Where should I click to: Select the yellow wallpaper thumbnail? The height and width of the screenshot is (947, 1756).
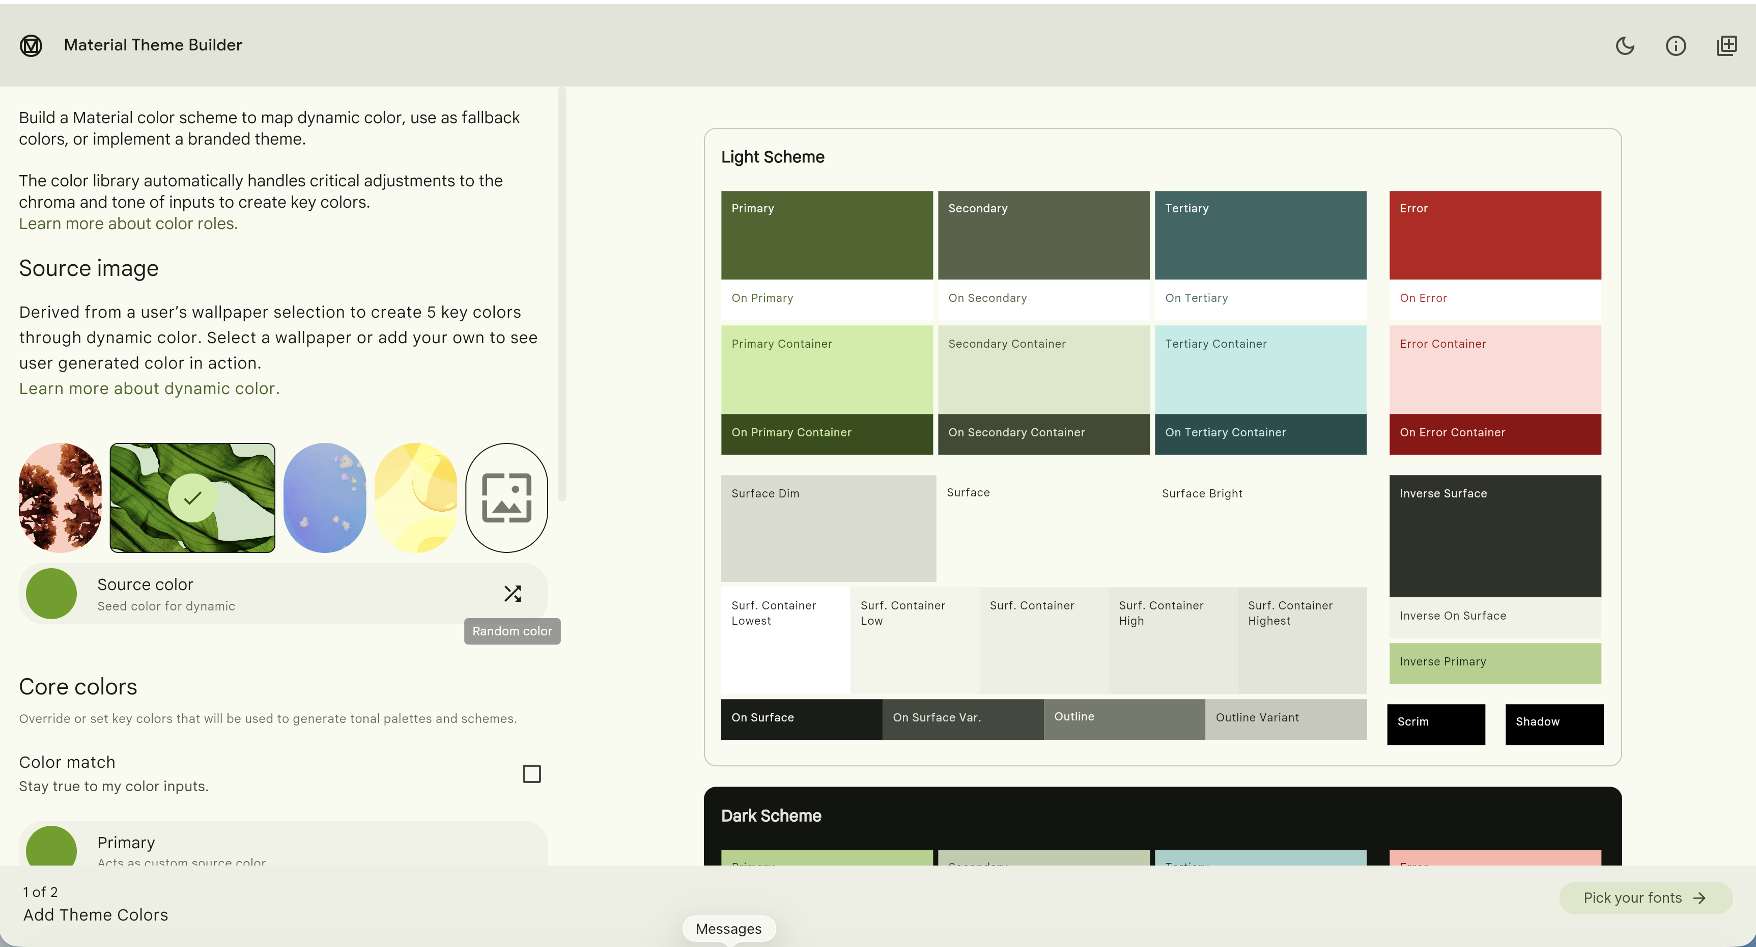(416, 498)
